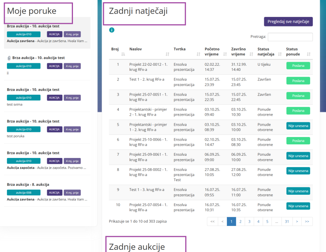This screenshot has height=252, width=326.
Task: Click the green info icon under Zadnji natječaji
Action: click(112, 30)
